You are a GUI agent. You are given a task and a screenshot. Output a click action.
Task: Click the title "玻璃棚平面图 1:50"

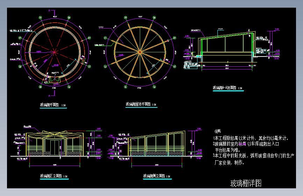[x=53, y=105]
